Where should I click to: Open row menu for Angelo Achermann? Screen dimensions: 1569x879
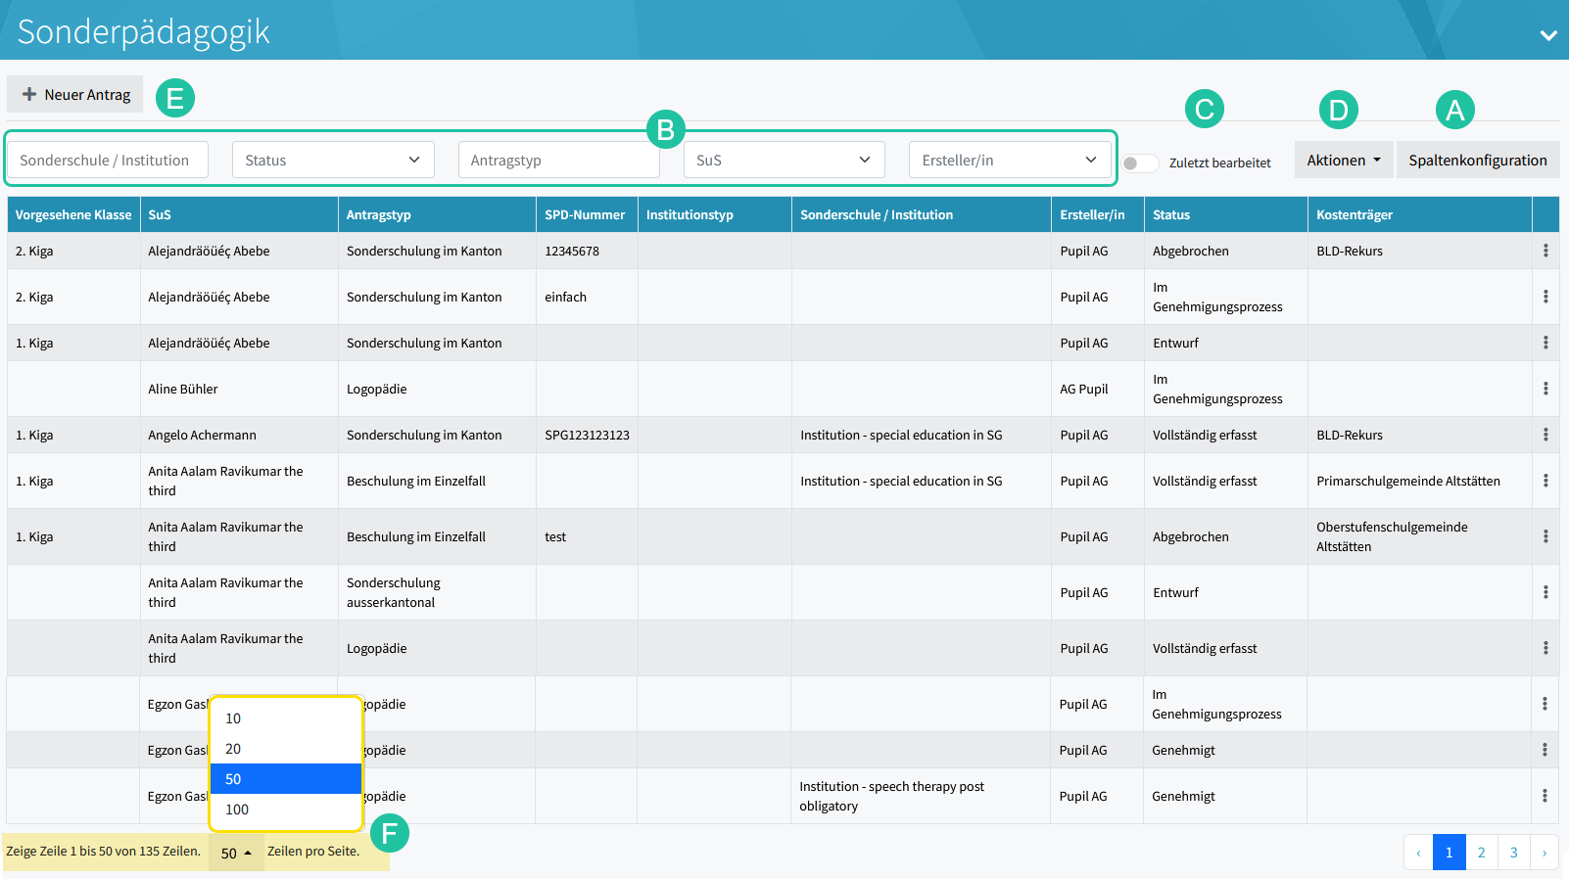[1545, 435]
